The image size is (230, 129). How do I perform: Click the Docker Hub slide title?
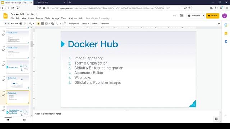pos(93,44)
